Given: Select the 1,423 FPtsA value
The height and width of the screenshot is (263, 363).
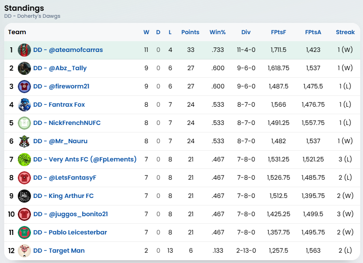Looking at the screenshot, I should 313,50.
